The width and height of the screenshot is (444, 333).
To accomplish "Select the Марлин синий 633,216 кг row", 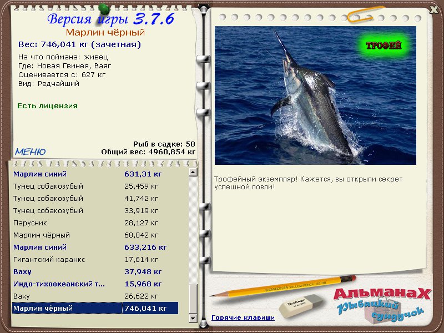I will (95, 247).
